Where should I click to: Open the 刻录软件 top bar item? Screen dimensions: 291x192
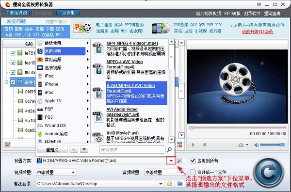(x=252, y=14)
